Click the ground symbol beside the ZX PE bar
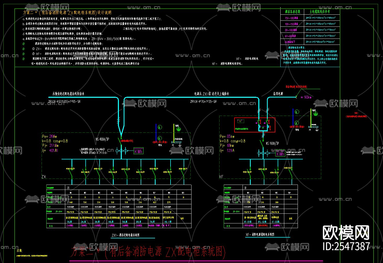The image size is (383, 263). click(180, 145)
